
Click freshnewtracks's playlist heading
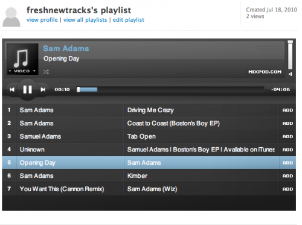(79, 10)
